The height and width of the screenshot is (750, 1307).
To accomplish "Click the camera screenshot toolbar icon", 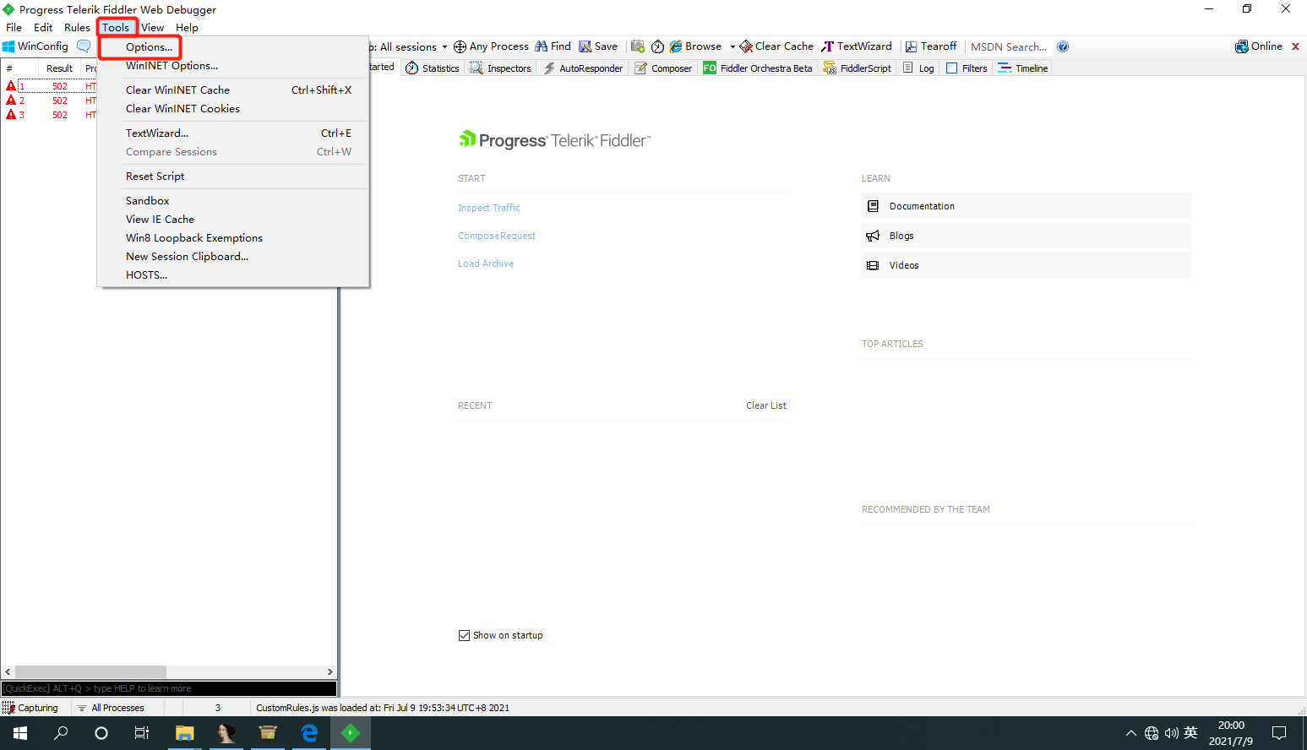I will coord(638,46).
